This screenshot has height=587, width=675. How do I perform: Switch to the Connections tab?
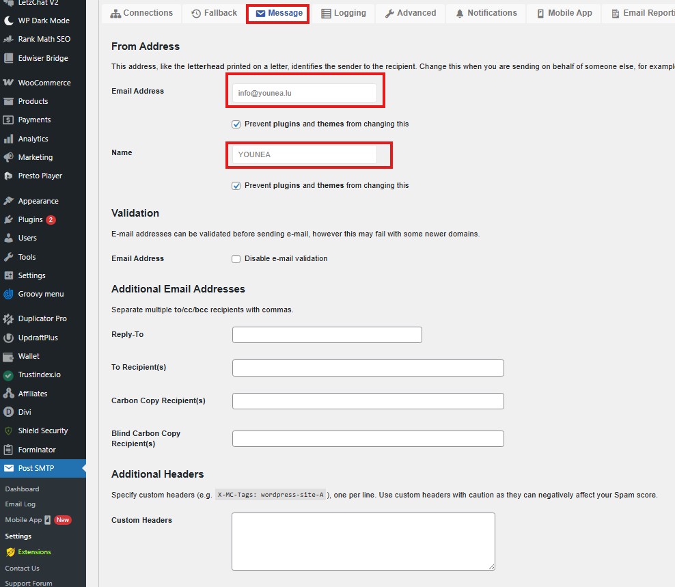point(141,13)
